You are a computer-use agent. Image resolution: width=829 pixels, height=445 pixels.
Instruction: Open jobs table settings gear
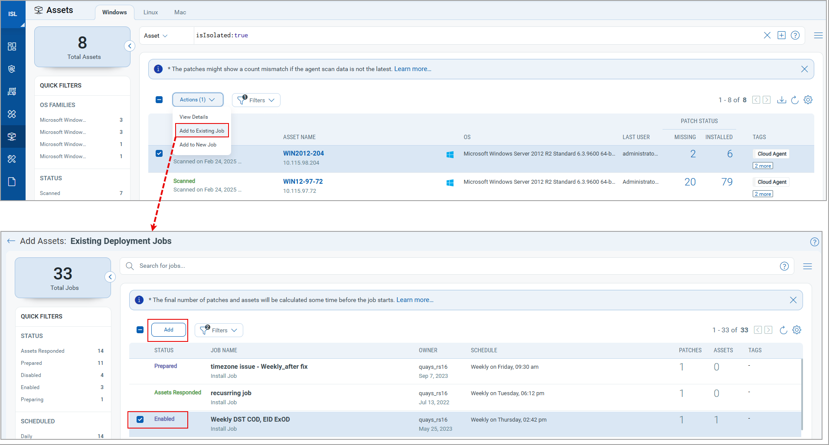click(x=796, y=330)
